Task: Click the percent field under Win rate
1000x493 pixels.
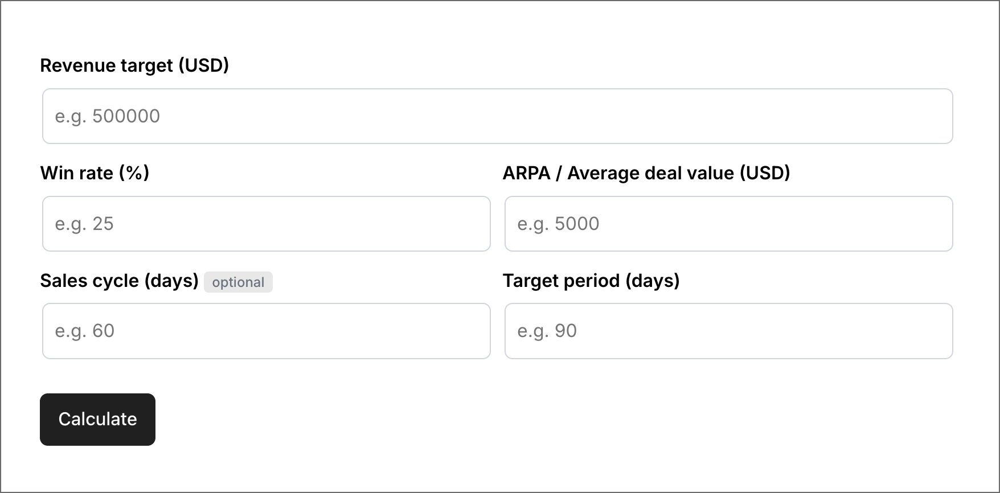Action: pyautogui.click(x=266, y=224)
